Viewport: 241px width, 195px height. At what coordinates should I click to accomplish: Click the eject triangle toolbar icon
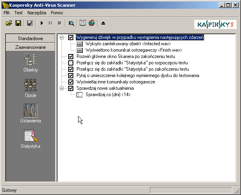(x=103, y=23)
